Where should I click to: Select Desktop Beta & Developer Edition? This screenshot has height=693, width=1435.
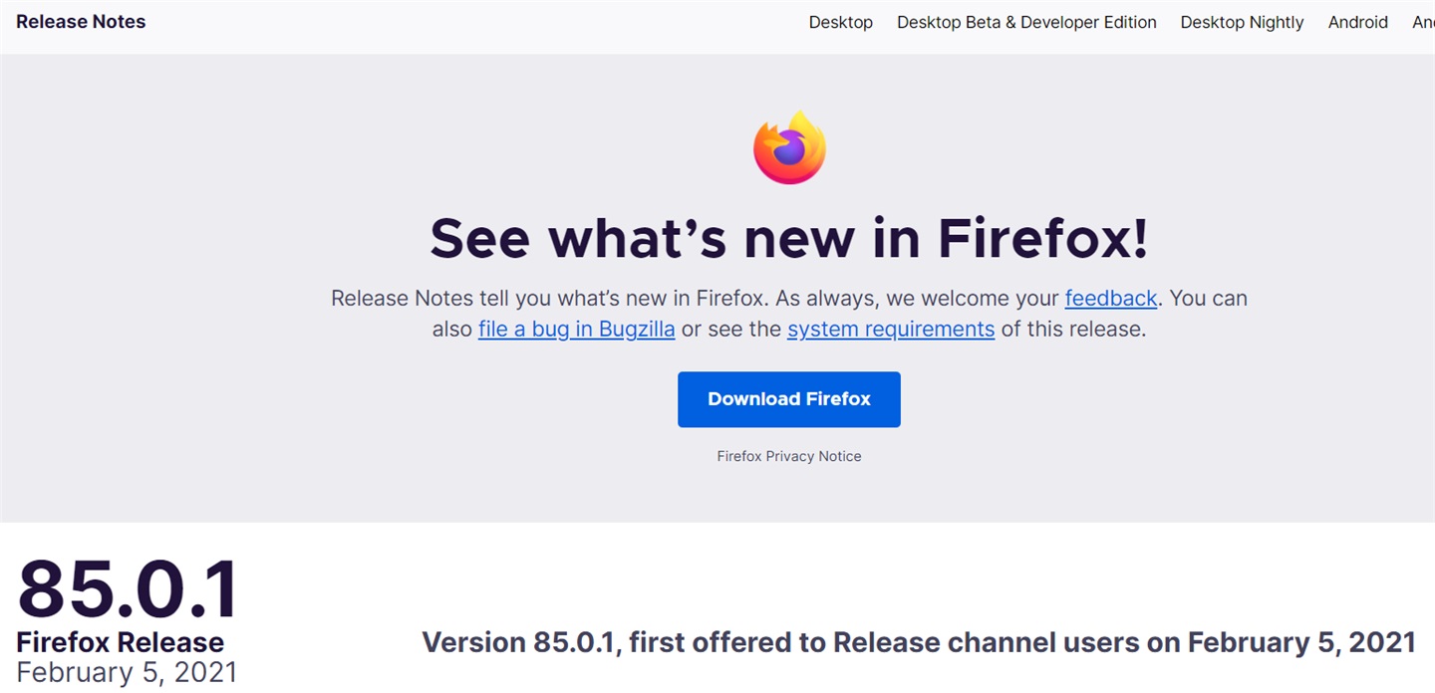(x=1026, y=22)
